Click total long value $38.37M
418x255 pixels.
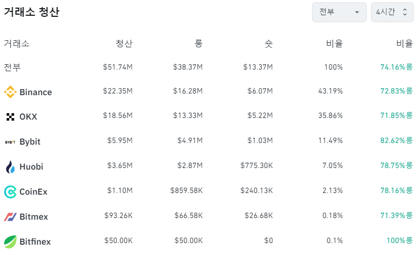coord(188,67)
